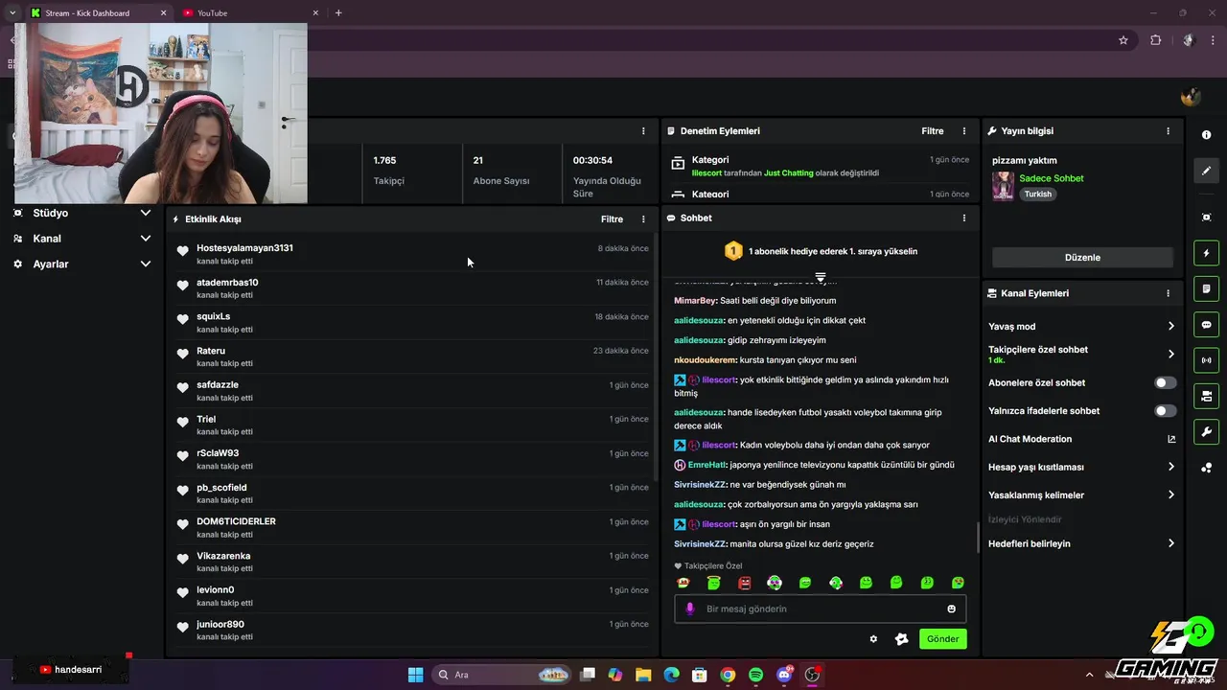
Task: Click the Bir mesaj gönderin input field
Action: (x=820, y=609)
